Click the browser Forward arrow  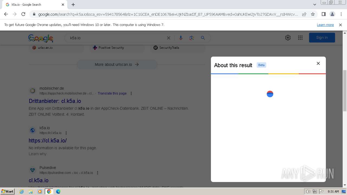pos(15,14)
